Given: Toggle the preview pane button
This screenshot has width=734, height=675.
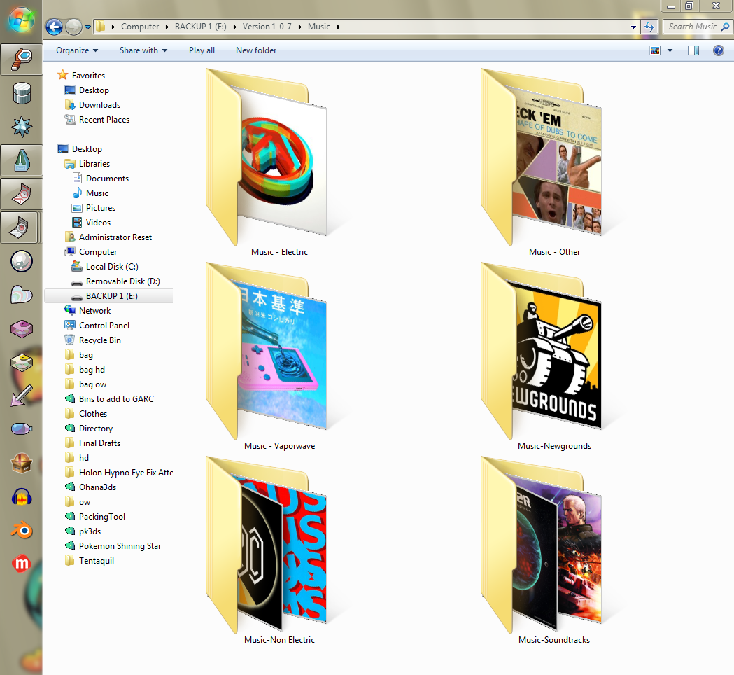Looking at the screenshot, I should click(x=693, y=50).
